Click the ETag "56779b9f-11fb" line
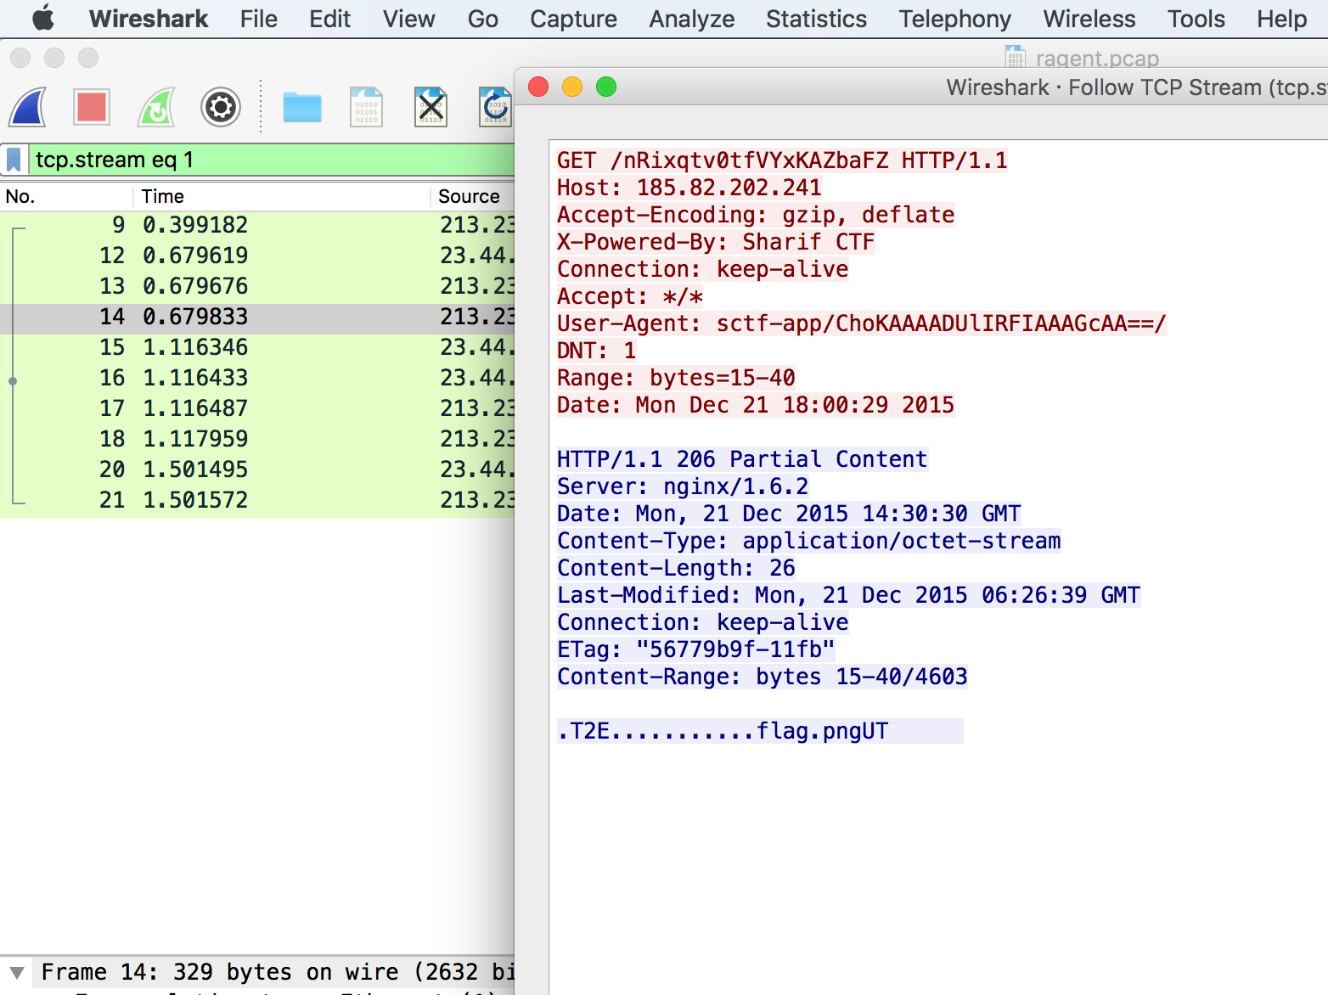 (x=696, y=649)
